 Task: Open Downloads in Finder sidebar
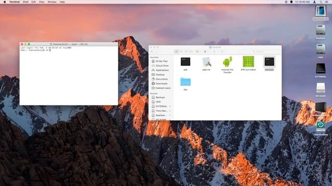(161, 84)
